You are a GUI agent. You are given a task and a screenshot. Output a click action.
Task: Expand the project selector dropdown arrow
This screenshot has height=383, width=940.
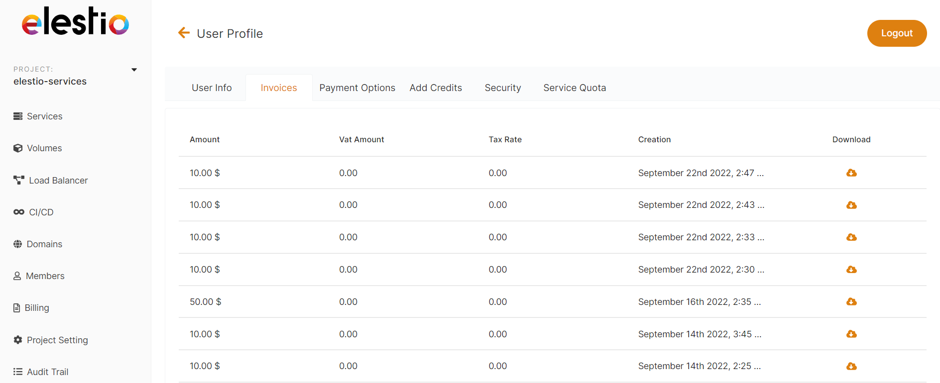click(134, 70)
